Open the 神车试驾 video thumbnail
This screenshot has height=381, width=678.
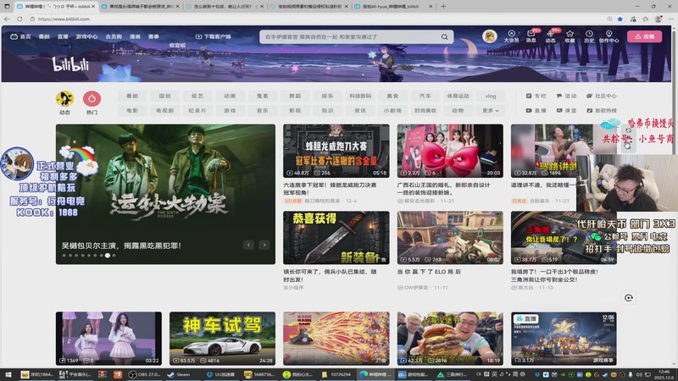pyautogui.click(x=222, y=338)
